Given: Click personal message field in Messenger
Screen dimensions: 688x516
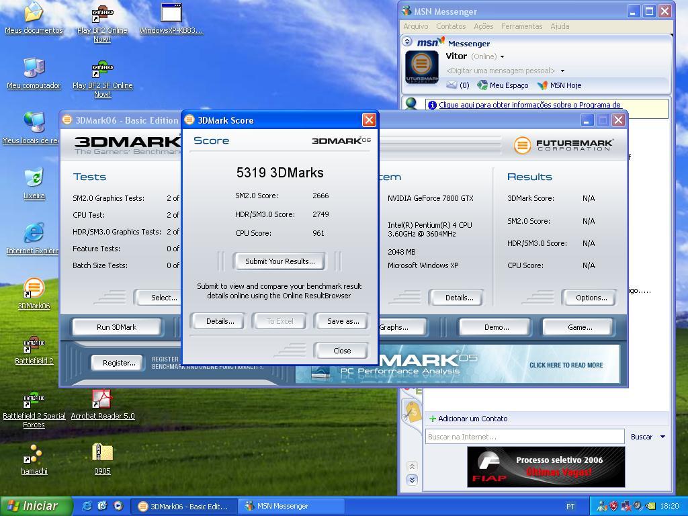Looking at the screenshot, I should point(501,71).
